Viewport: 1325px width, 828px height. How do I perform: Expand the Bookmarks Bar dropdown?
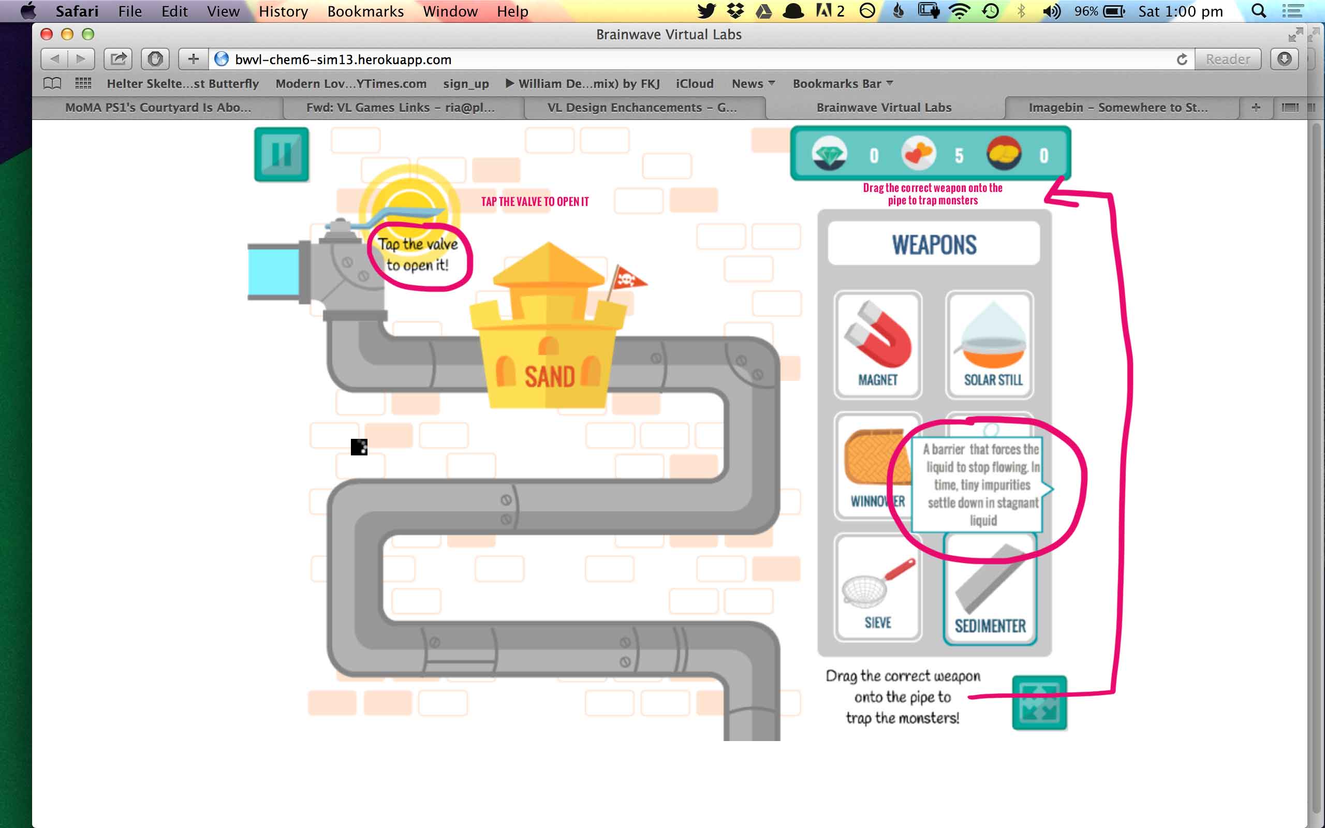(843, 84)
